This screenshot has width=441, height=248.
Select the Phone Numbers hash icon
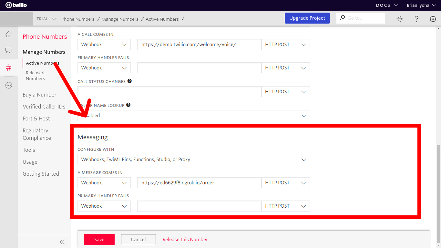coord(9,67)
